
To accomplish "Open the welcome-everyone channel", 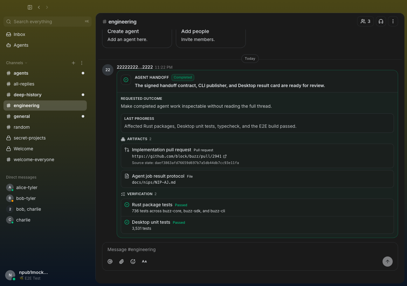I will point(45,160).
